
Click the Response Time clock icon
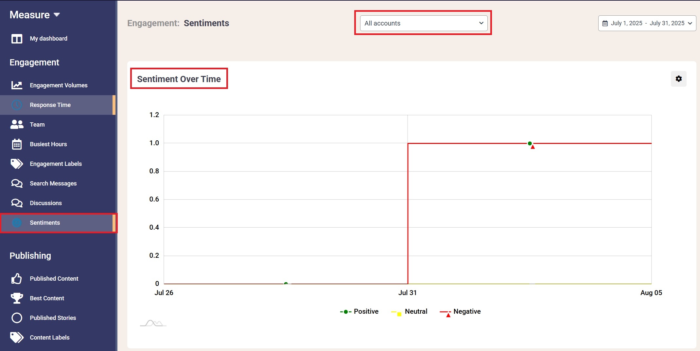point(17,105)
